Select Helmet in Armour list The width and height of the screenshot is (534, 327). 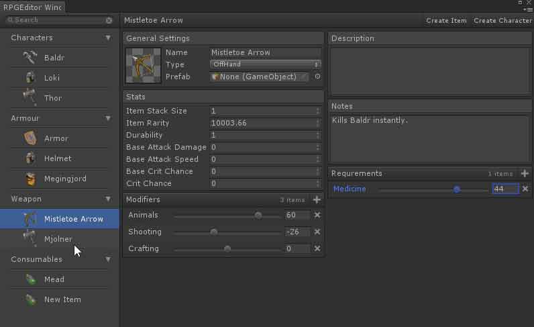pyautogui.click(x=60, y=158)
